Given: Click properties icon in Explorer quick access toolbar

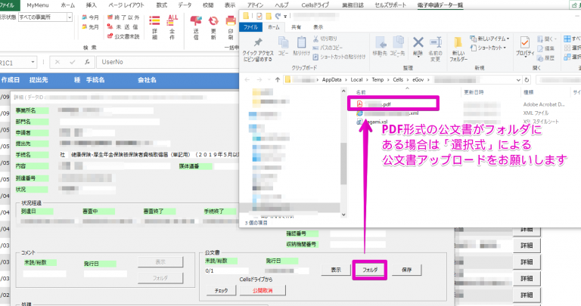Looking at the screenshot, I should tap(259, 17).
